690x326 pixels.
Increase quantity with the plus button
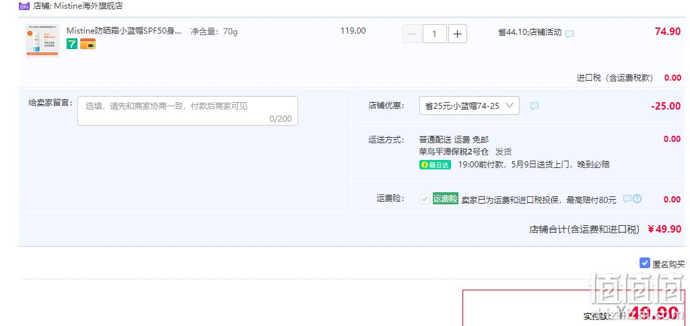pyautogui.click(x=458, y=34)
